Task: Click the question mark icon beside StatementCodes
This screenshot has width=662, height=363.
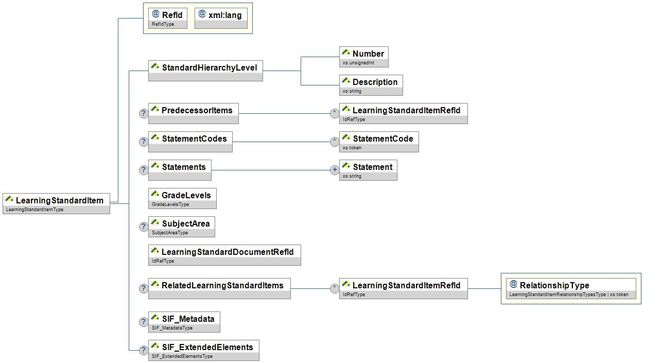Action: tap(144, 142)
